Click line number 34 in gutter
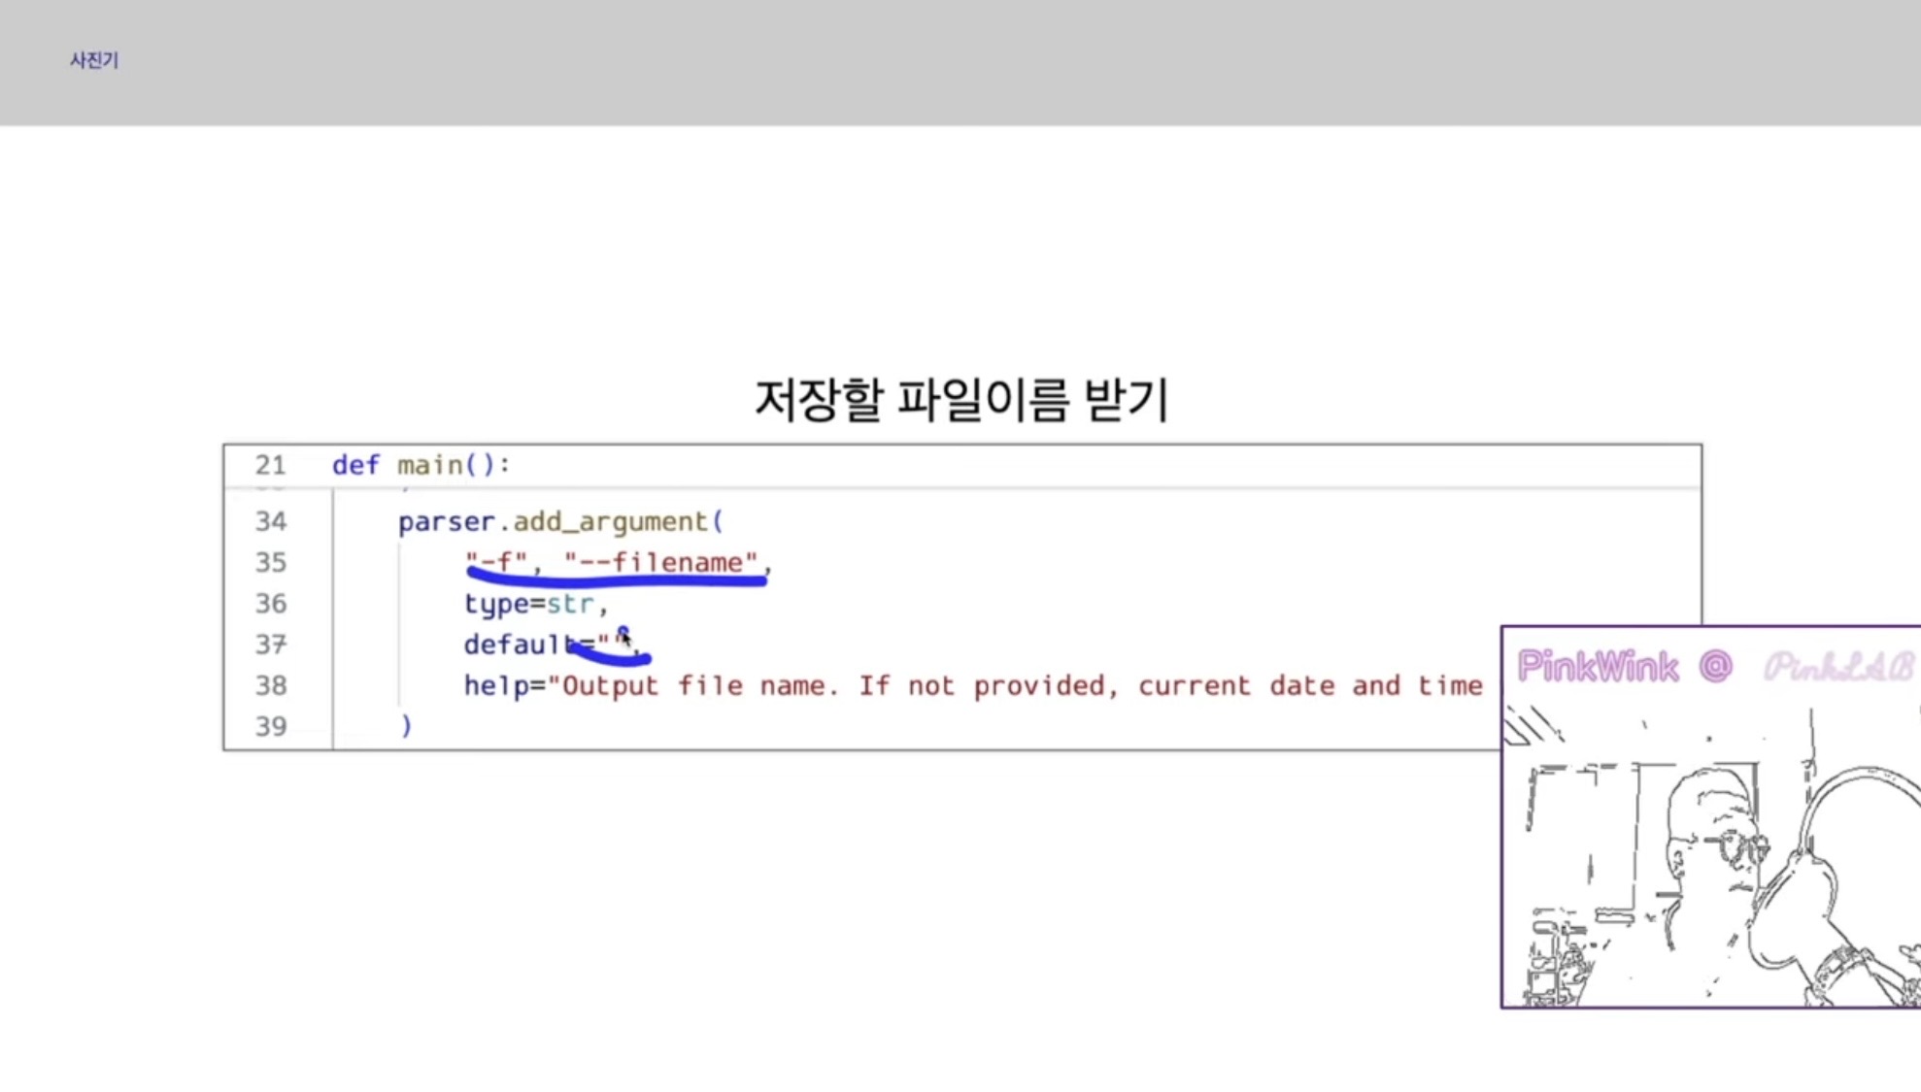 click(x=270, y=521)
